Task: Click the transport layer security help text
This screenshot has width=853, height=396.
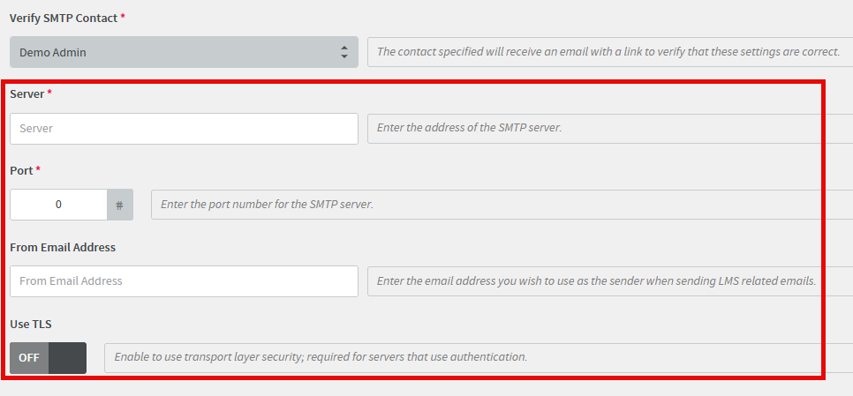Action: [321, 357]
